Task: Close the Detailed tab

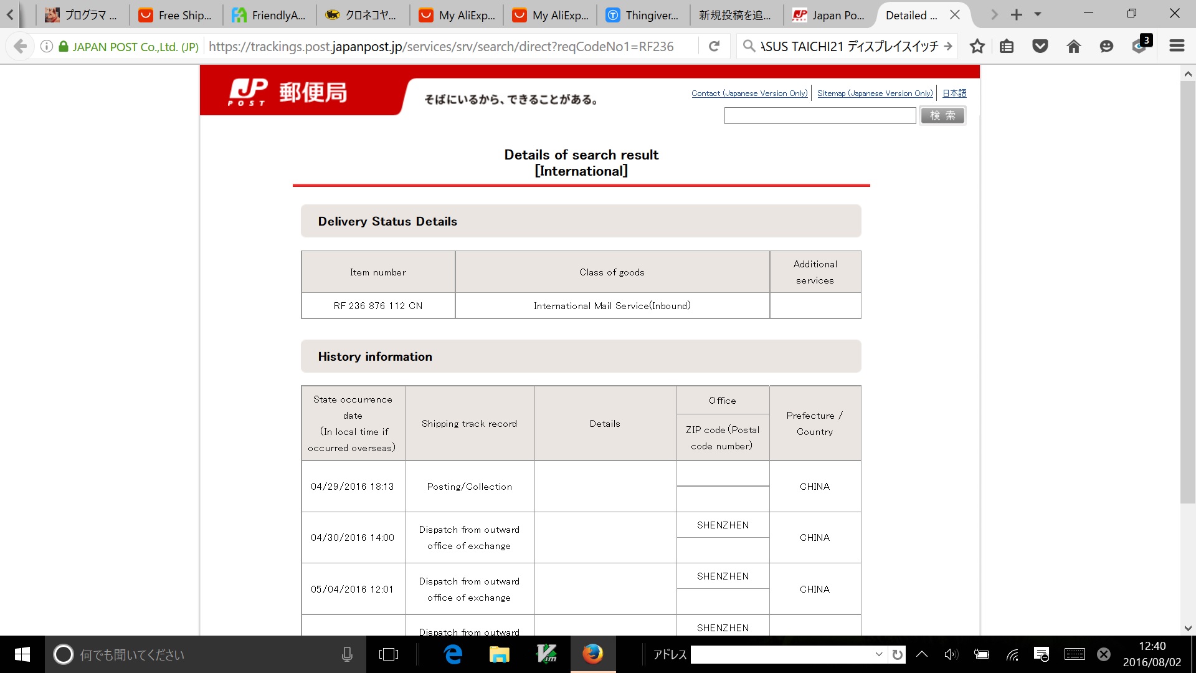Action: [955, 14]
